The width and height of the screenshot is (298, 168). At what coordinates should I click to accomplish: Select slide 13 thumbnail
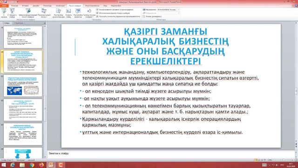point(23,134)
